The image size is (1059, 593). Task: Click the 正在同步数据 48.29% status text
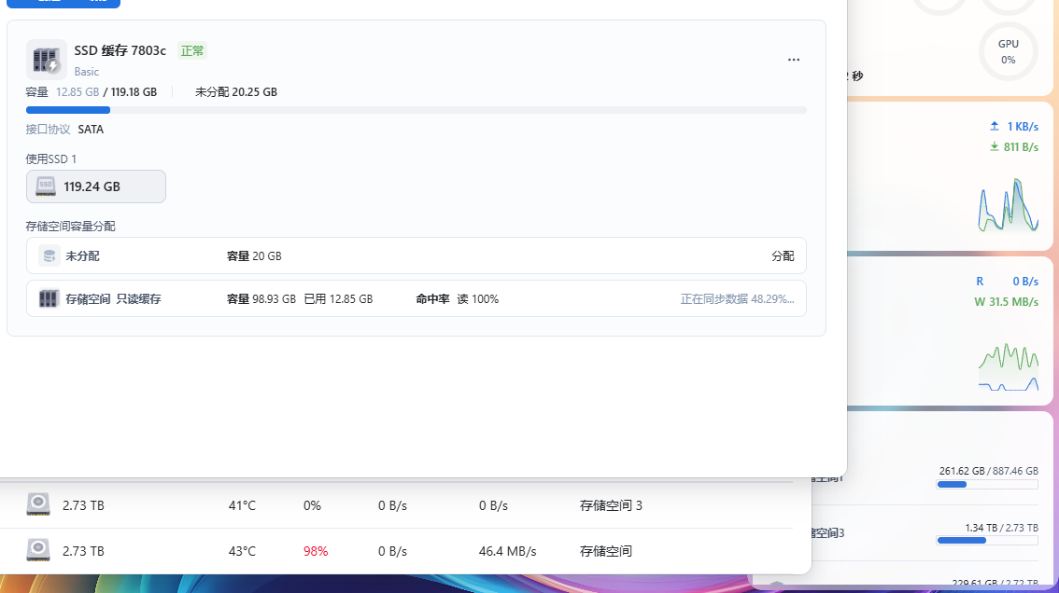pos(737,299)
